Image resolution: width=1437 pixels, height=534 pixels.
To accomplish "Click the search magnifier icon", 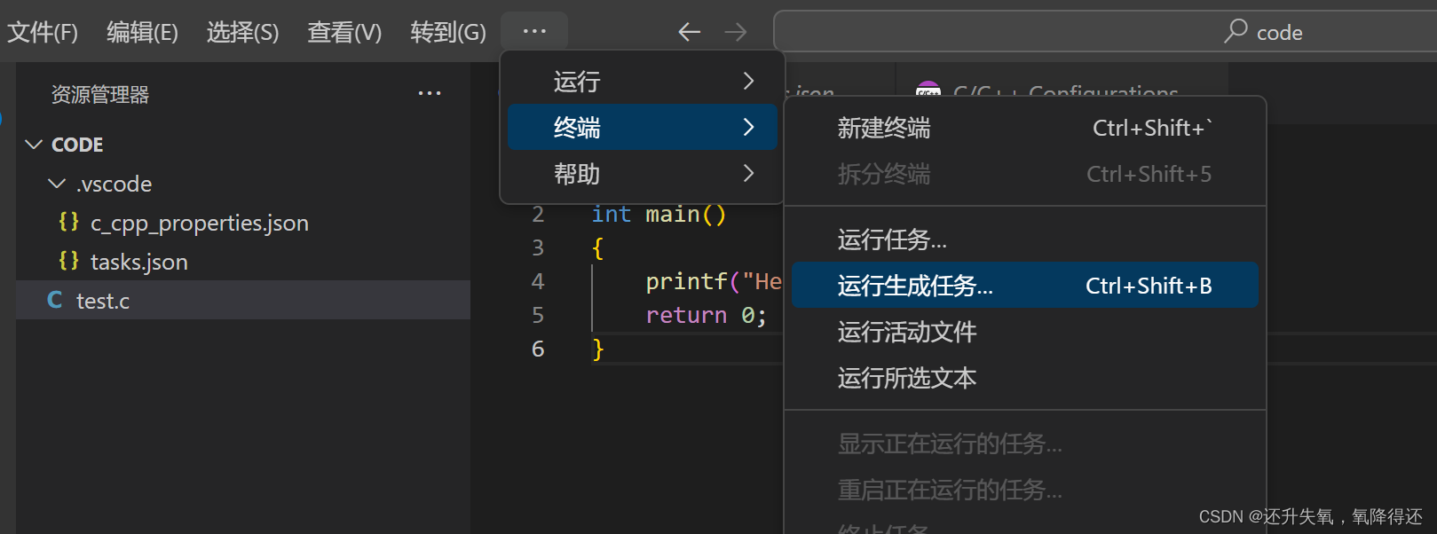I will 1236,31.
